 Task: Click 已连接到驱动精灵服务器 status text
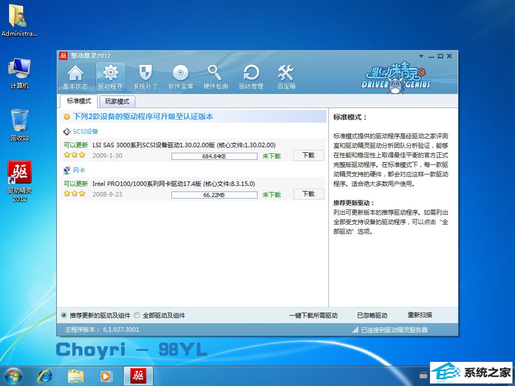click(x=394, y=330)
